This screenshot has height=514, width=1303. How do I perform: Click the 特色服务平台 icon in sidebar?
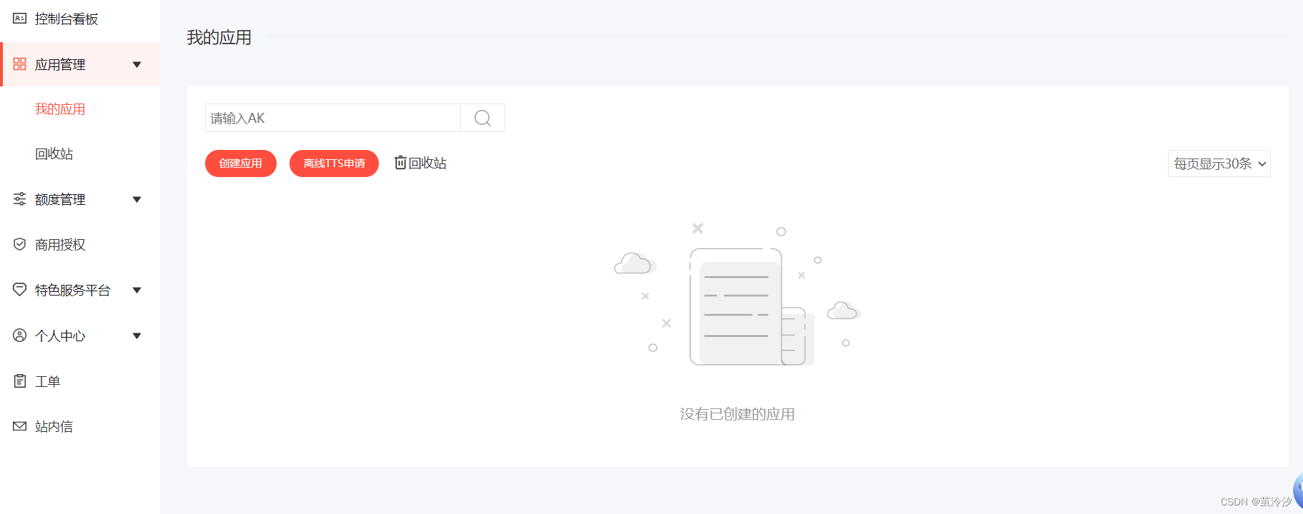point(19,290)
